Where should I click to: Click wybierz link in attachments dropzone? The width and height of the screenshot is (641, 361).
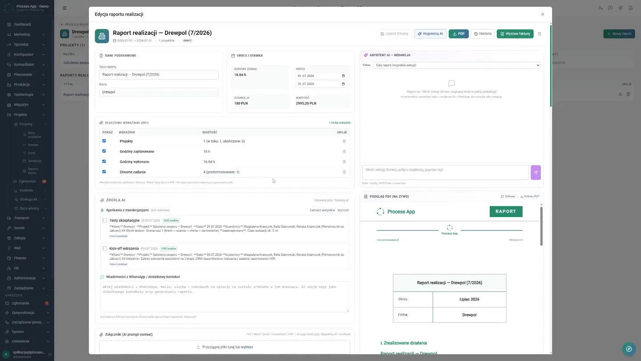click(x=247, y=347)
